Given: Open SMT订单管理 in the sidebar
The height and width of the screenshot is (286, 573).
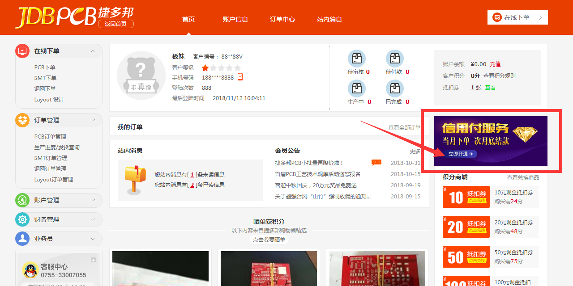Looking at the screenshot, I should 51,158.
